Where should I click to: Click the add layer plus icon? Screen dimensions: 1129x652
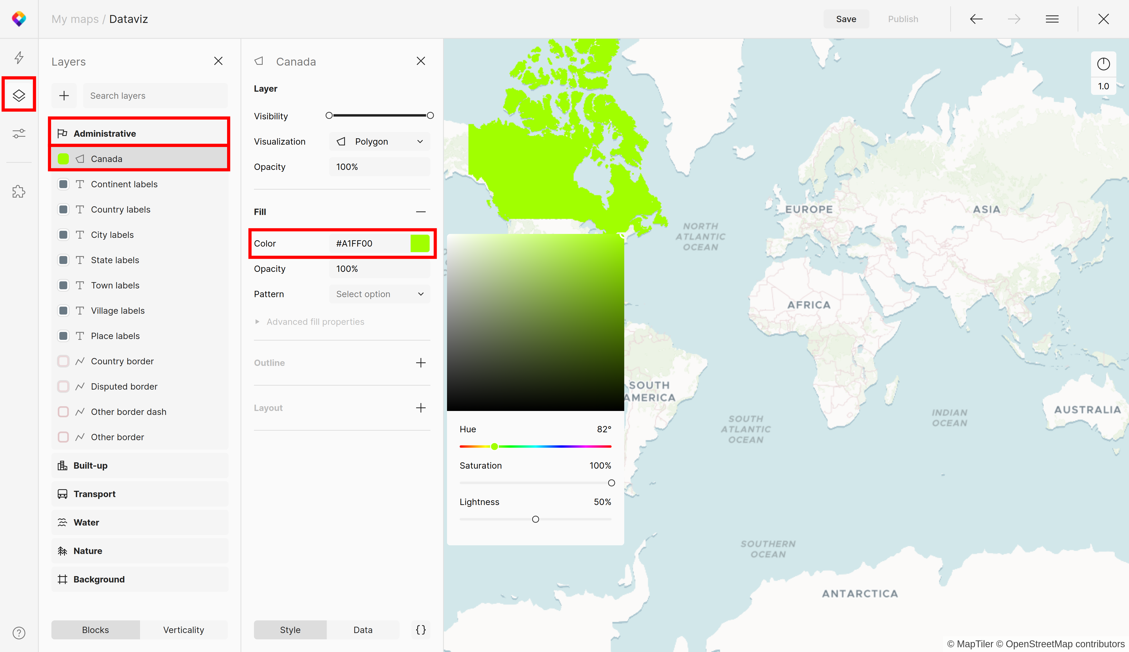tap(64, 95)
